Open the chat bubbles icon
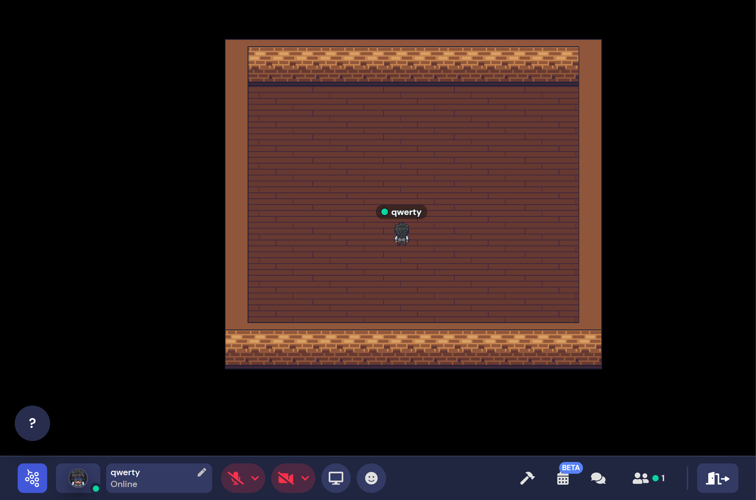This screenshot has height=500, width=756. point(598,478)
